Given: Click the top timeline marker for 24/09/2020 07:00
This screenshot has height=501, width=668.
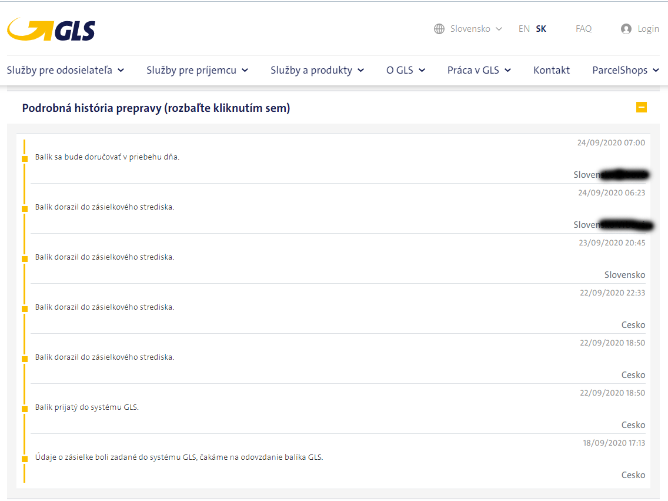Looking at the screenshot, I should tap(25, 159).
